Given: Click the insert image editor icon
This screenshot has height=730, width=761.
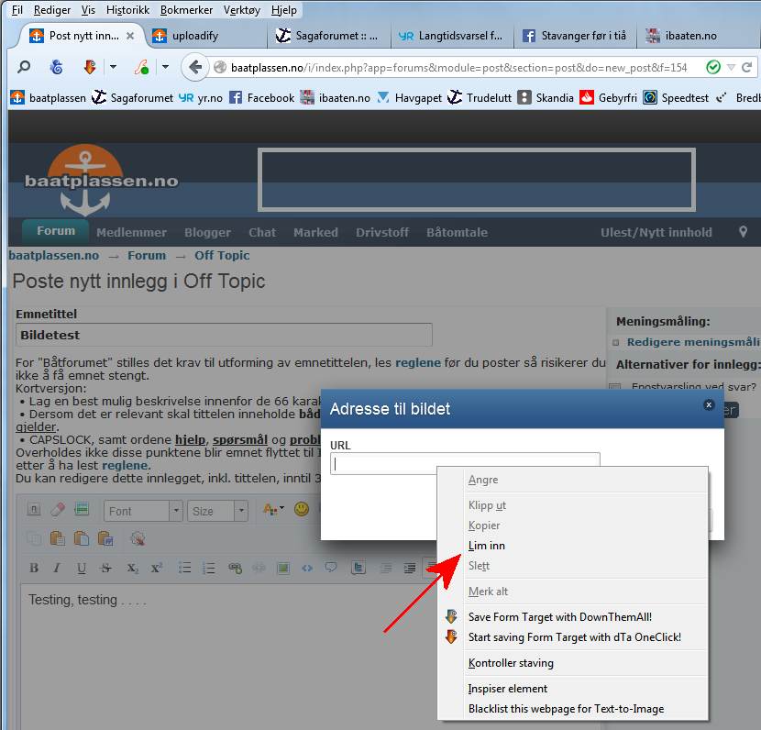Looking at the screenshot, I should click(283, 568).
